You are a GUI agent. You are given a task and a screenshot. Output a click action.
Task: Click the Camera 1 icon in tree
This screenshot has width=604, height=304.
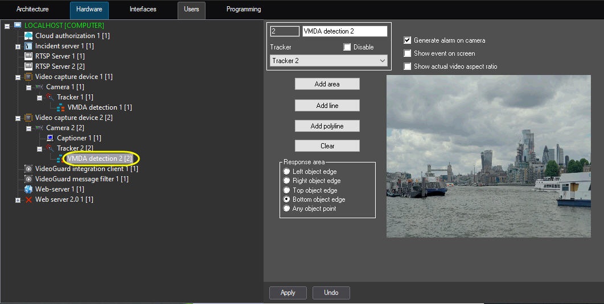(39, 87)
